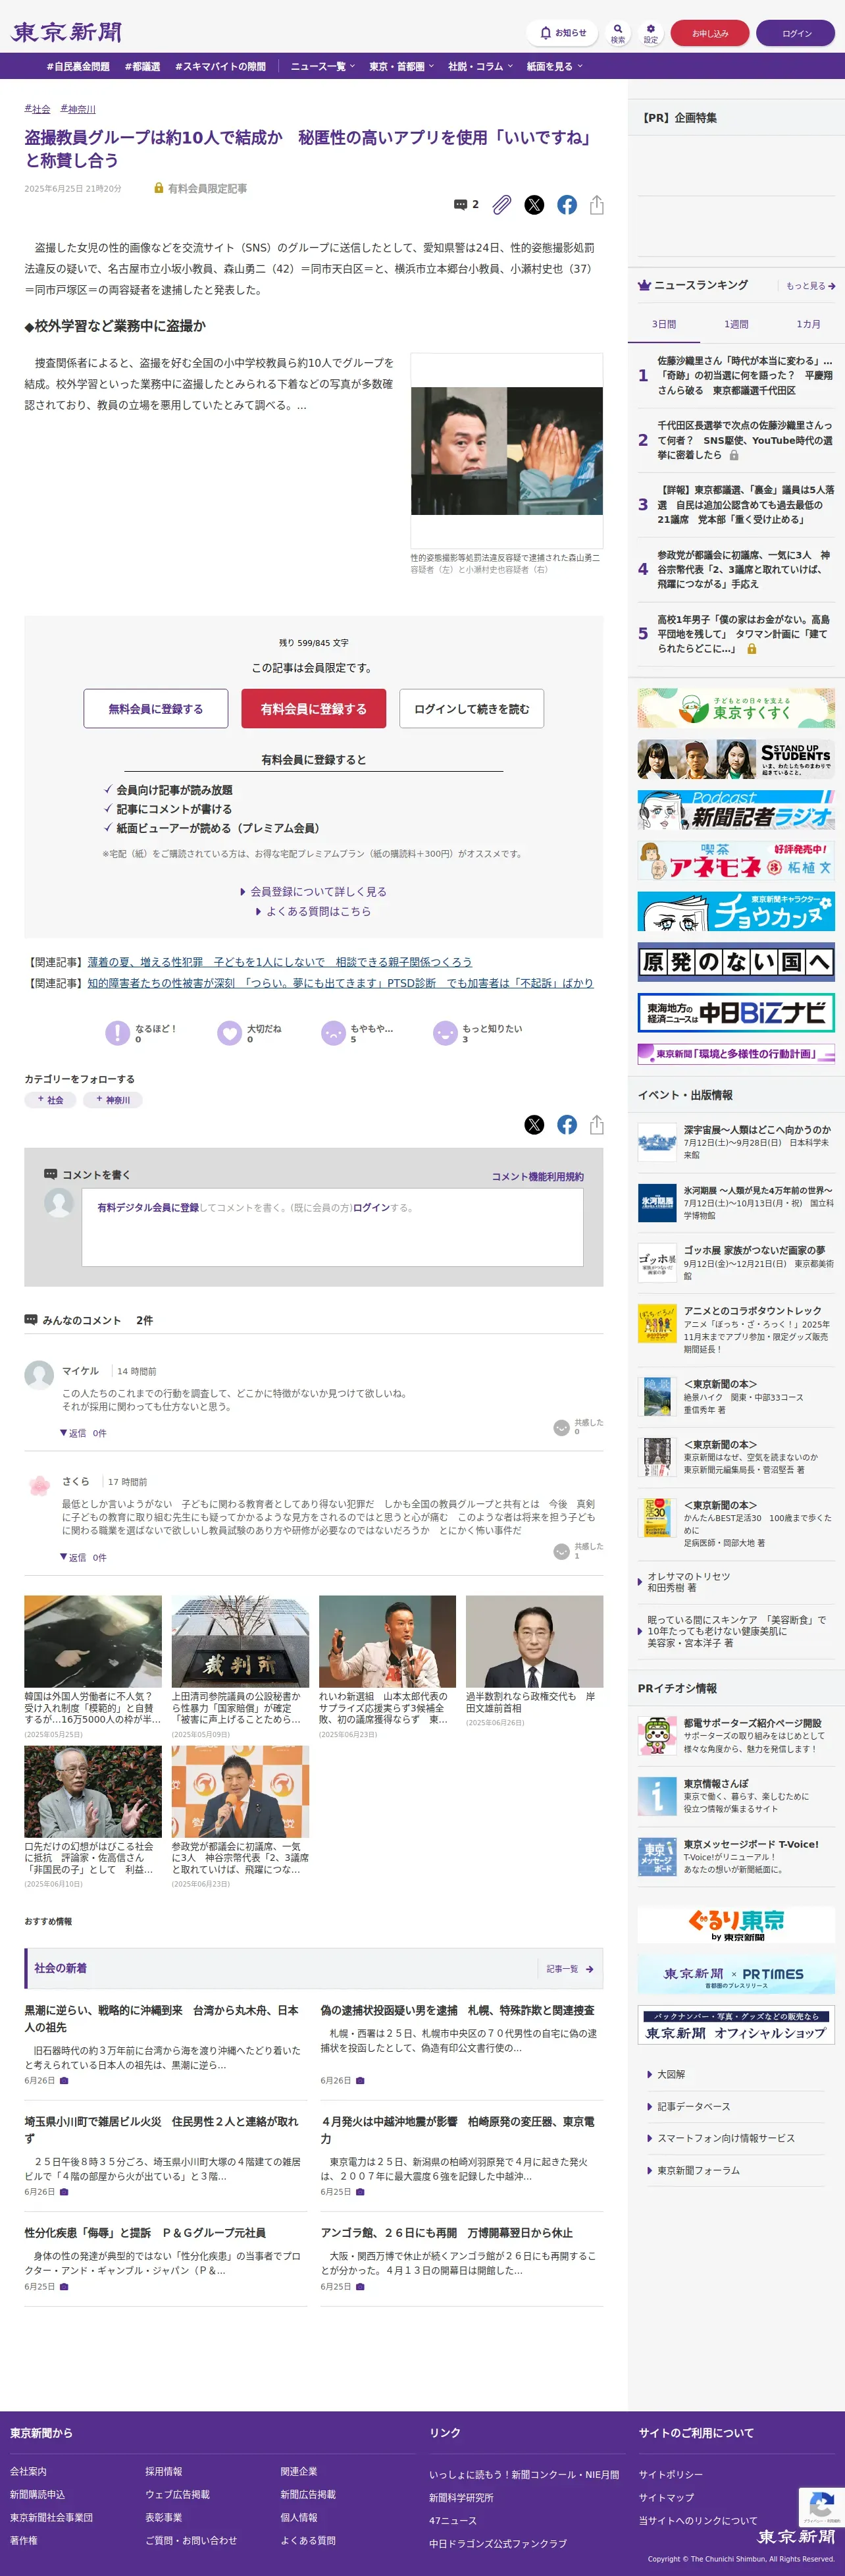Select the 1カ月 ranking tab

(x=808, y=324)
